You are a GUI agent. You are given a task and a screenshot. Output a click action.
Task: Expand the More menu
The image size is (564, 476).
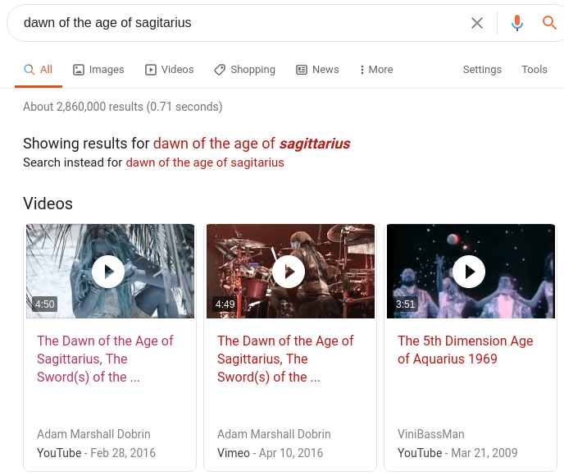click(376, 70)
